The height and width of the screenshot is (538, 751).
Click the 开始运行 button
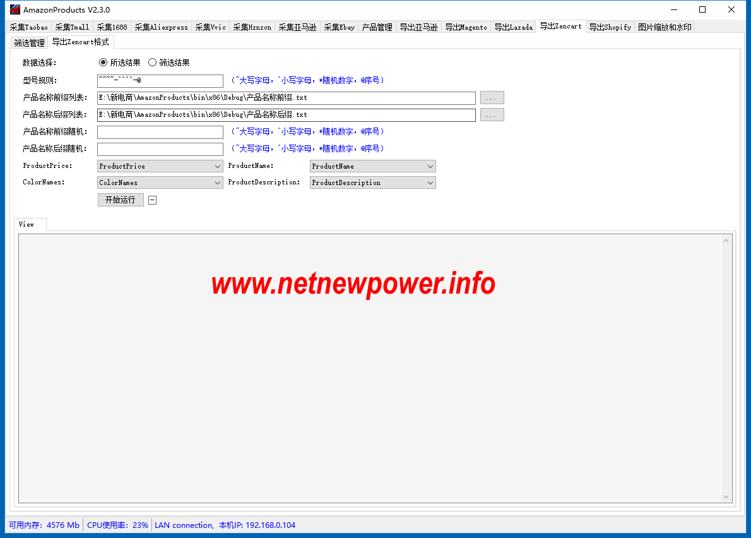point(121,200)
